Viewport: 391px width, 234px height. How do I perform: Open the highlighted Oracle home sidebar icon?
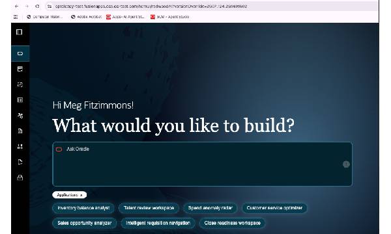click(20, 53)
